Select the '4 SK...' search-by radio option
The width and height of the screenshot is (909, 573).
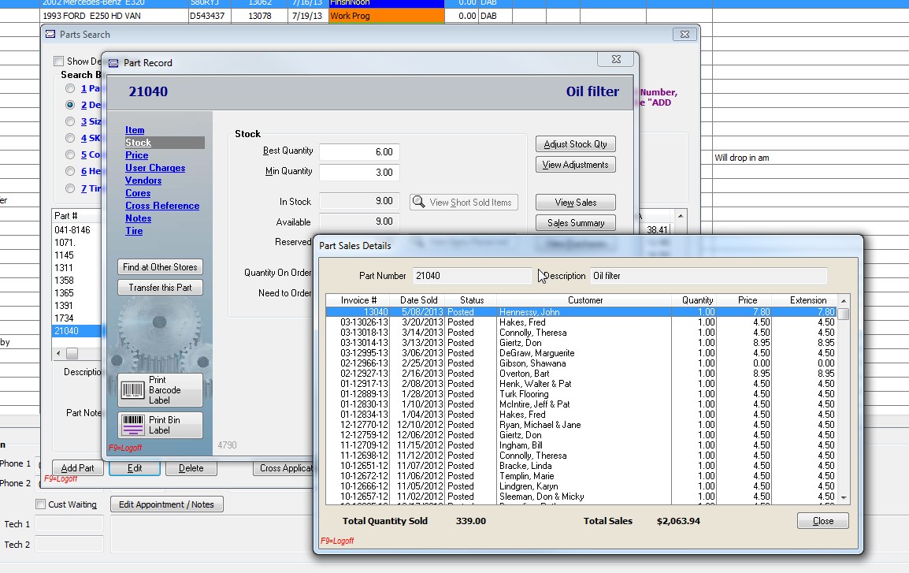click(x=70, y=138)
